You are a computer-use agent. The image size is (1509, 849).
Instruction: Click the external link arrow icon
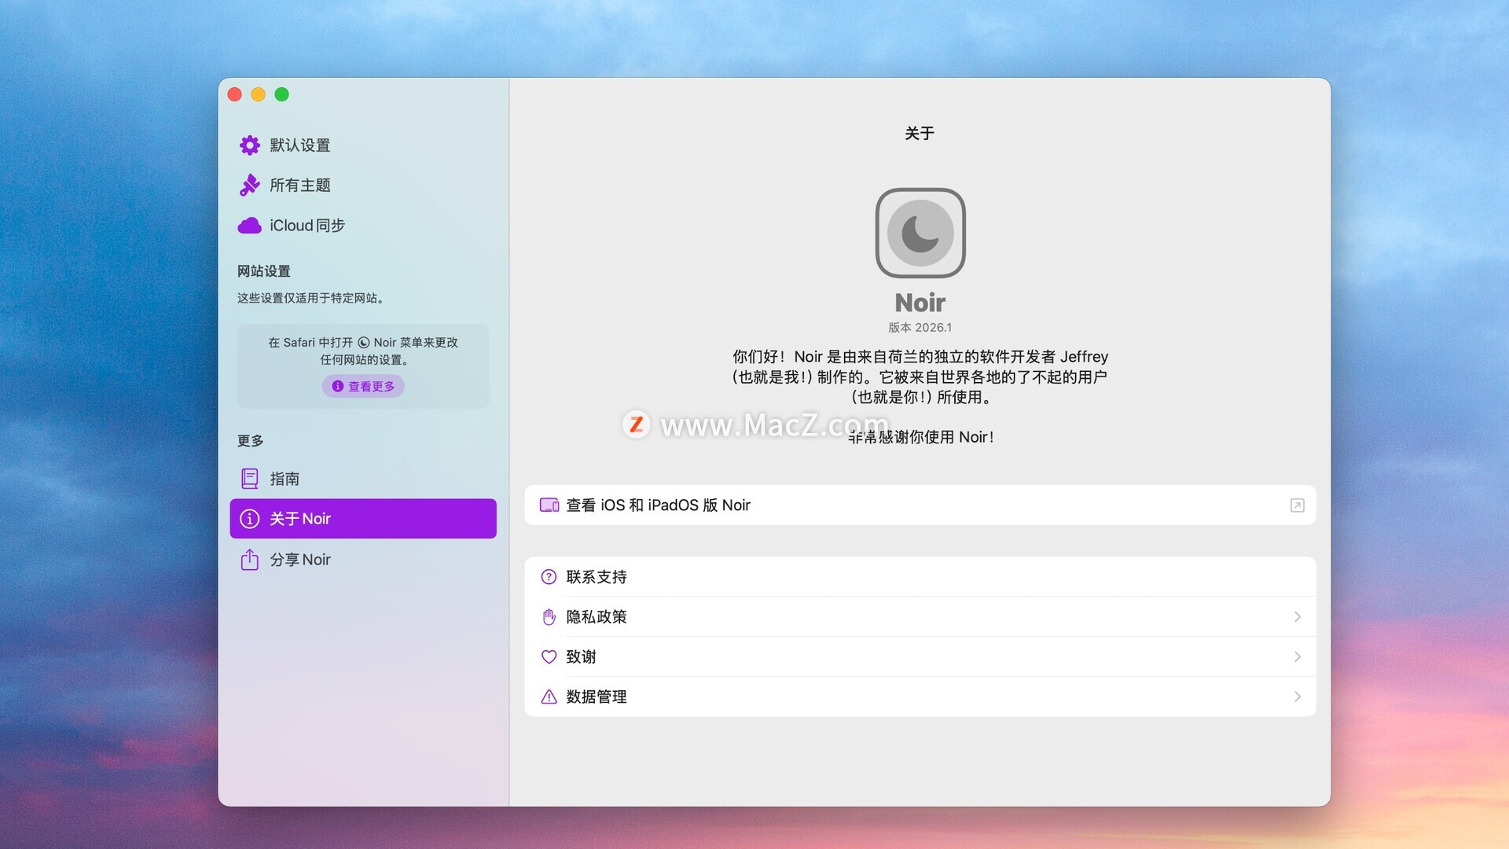[x=1297, y=505]
